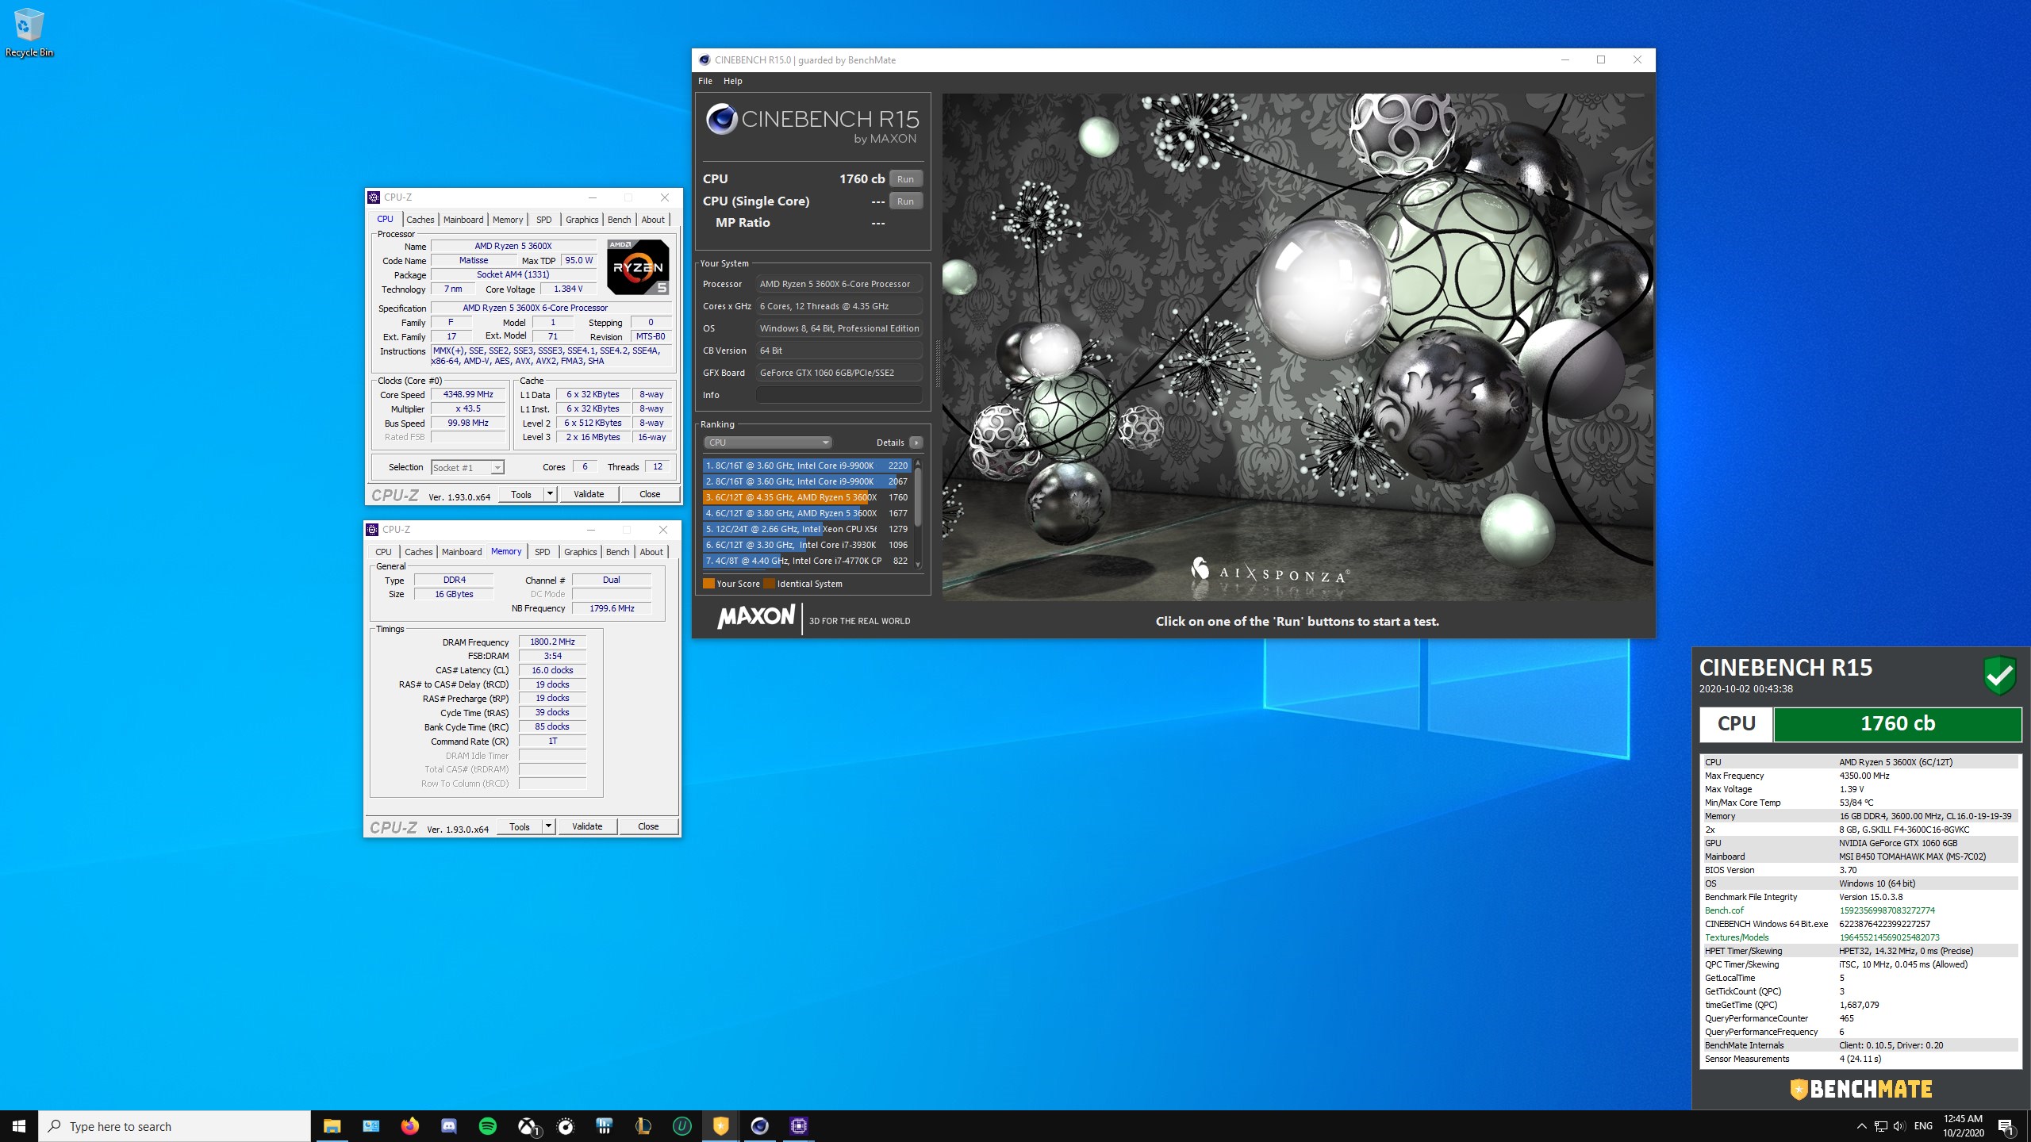Select the Intel Core i9-9900K 2220 ranking row
The height and width of the screenshot is (1142, 2031).
[x=806, y=466]
